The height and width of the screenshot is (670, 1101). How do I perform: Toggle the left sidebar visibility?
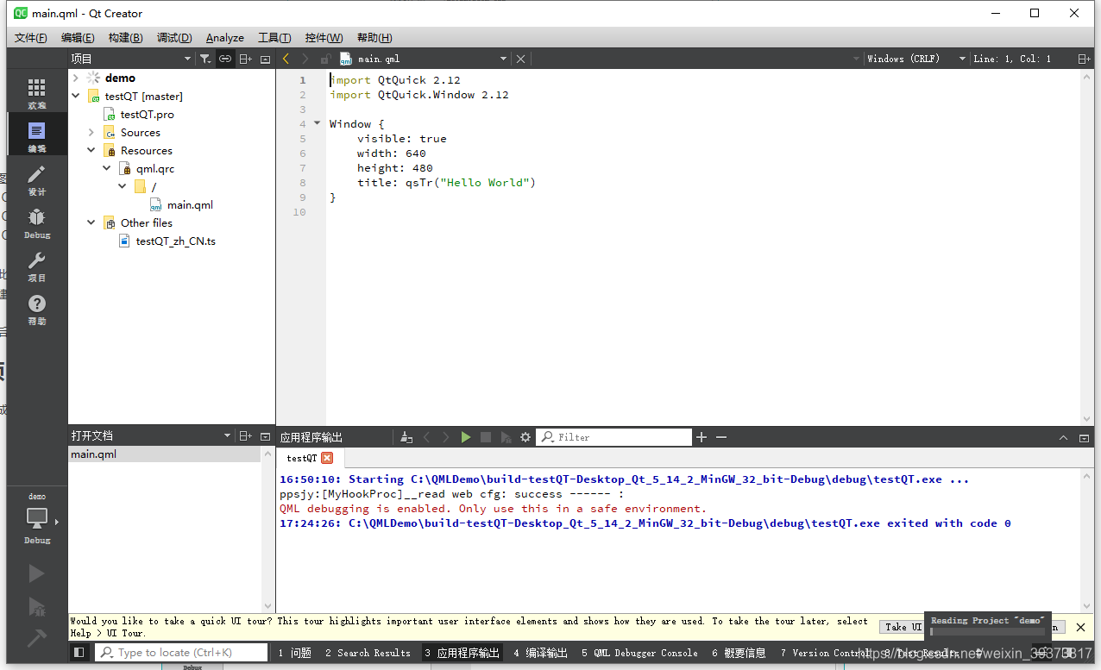click(x=79, y=653)
